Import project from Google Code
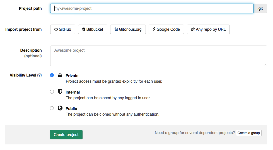Screen dimensions: 273x150 click(x=166, y=29)
